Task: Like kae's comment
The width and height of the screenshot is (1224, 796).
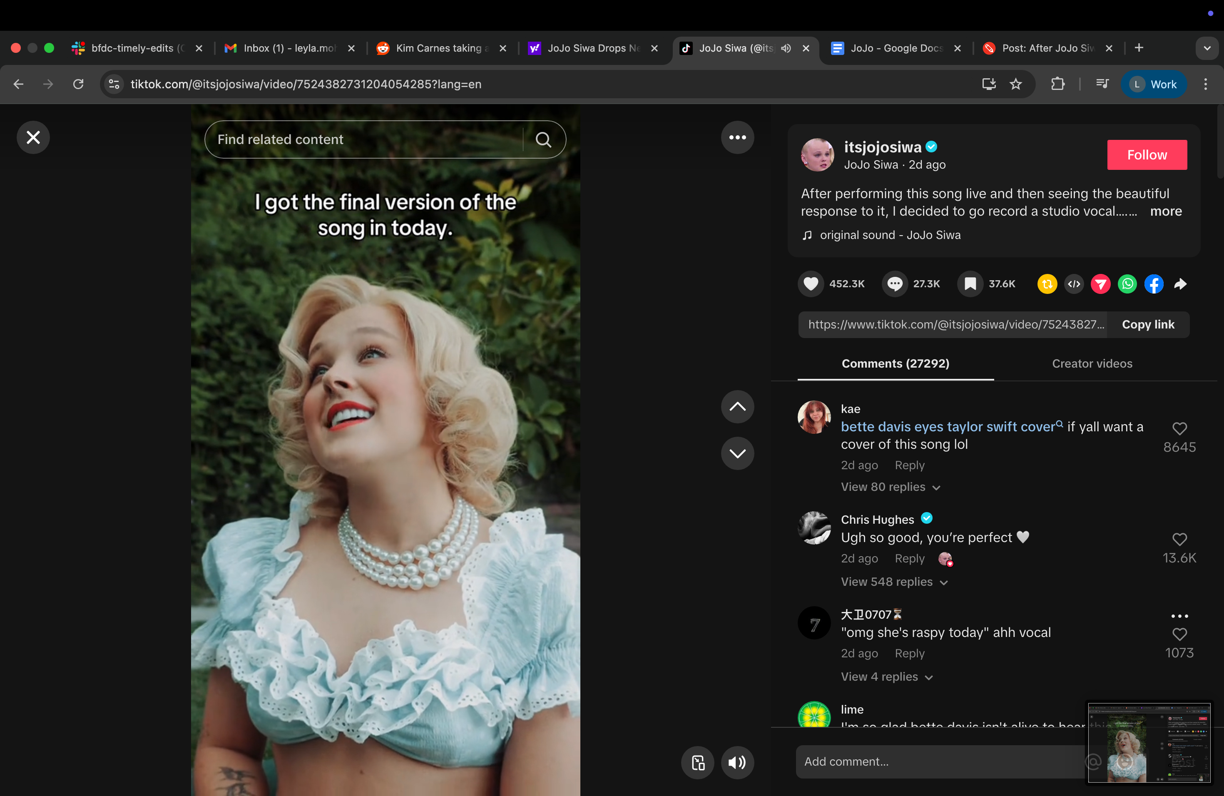Action: click(x=1180, y=428)
